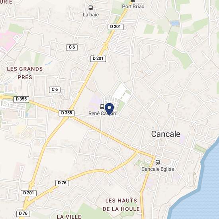
Task: Select the D 201 shield nearest Port Briac
Action: tap(115, 27)
